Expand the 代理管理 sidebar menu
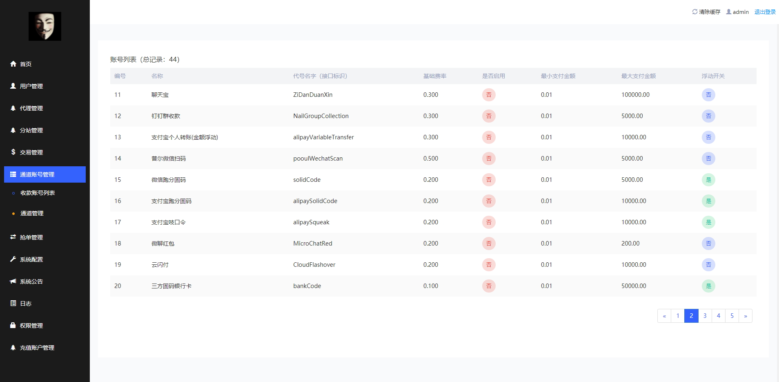This screenshot has width=779, height=382. pos(31,108)
